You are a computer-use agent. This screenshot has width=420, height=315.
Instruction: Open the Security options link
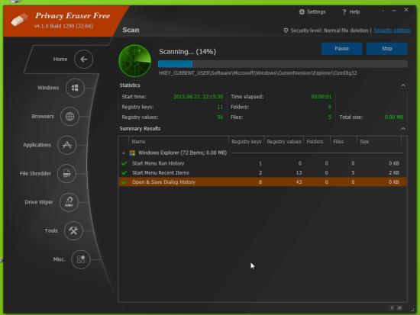(392, 31)
